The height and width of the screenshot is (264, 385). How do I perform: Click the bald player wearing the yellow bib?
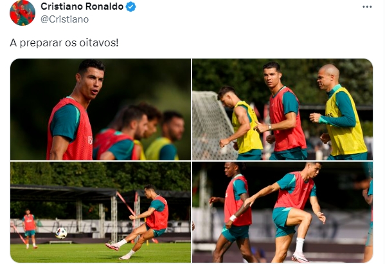point(340,112)
